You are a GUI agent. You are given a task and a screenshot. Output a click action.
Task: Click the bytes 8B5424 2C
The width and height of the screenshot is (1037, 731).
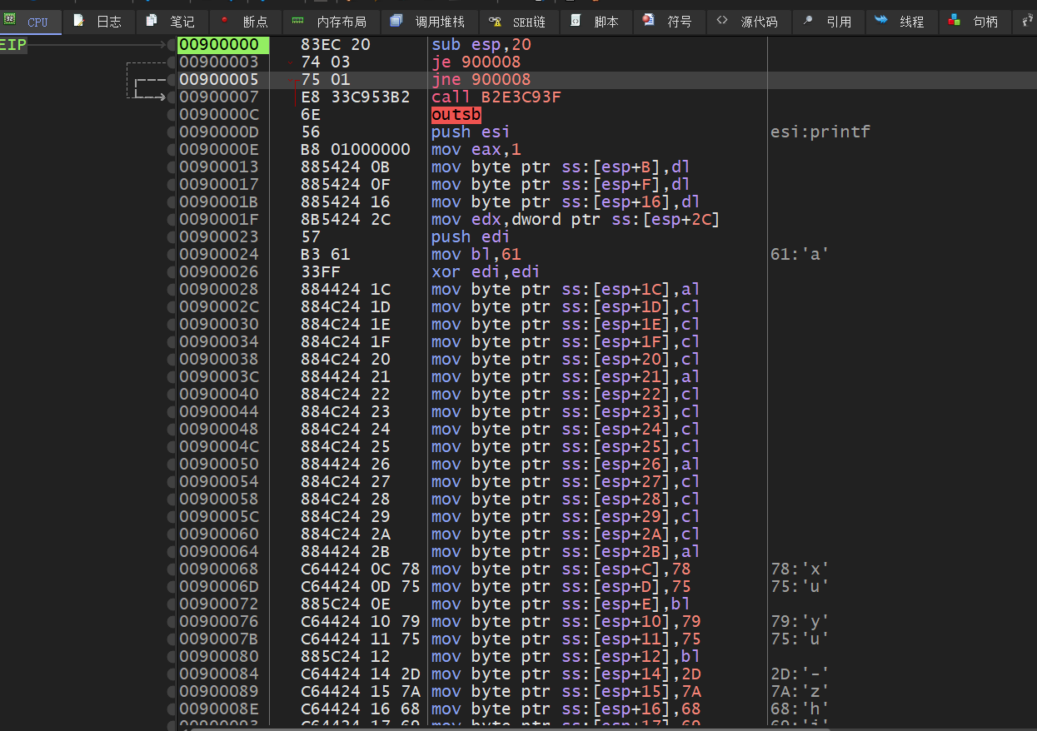click(346, 219)
